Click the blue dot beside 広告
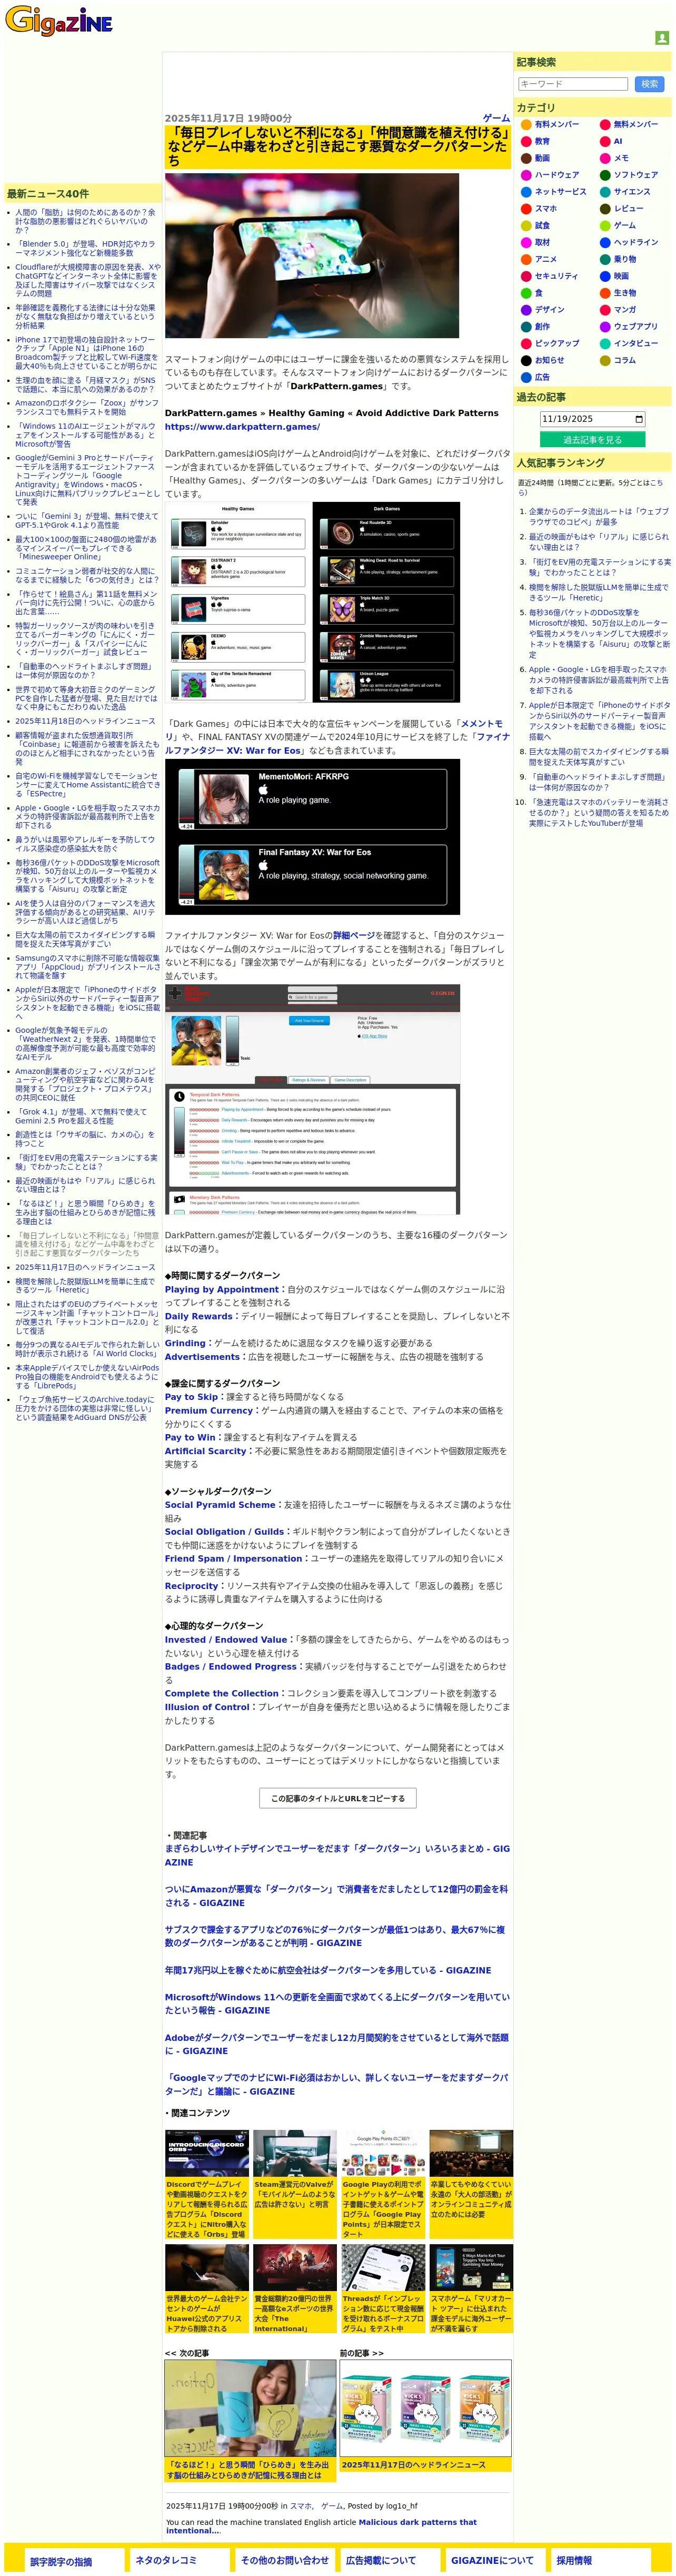Image resolution: width=676 pixels, height=2576 pixels. (x=525, y=377)
